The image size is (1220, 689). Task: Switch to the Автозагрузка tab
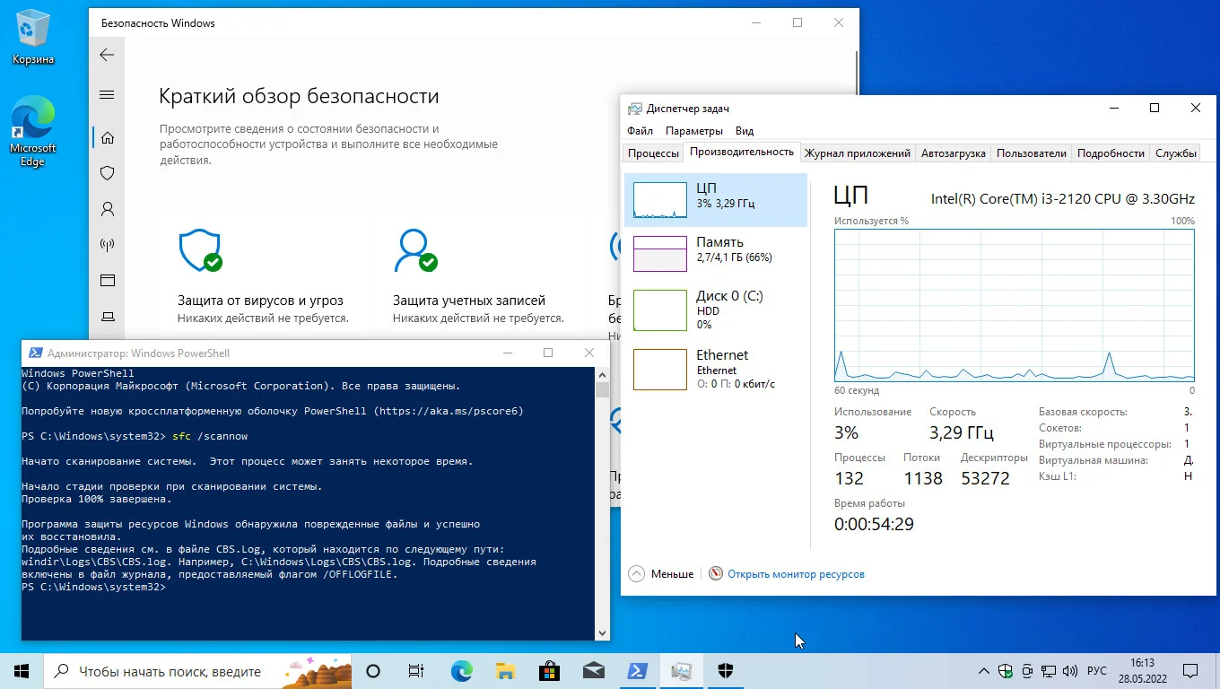click(953, 153)
